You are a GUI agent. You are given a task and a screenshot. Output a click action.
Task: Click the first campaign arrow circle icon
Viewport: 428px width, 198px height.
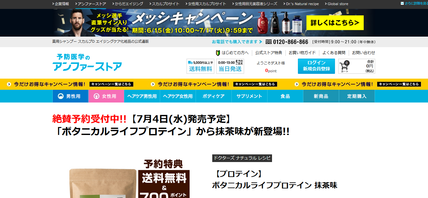coord(9,84)
